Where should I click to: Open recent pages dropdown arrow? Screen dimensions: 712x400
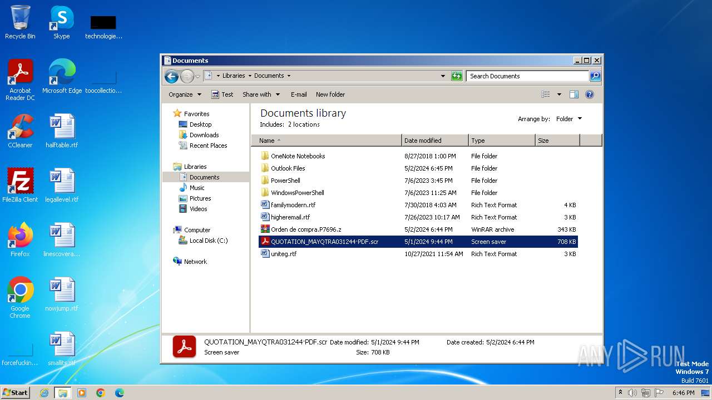[x=197, y=76]
